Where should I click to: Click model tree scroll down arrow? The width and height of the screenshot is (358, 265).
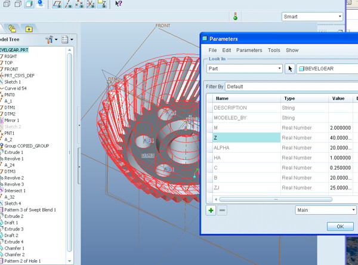70,261
